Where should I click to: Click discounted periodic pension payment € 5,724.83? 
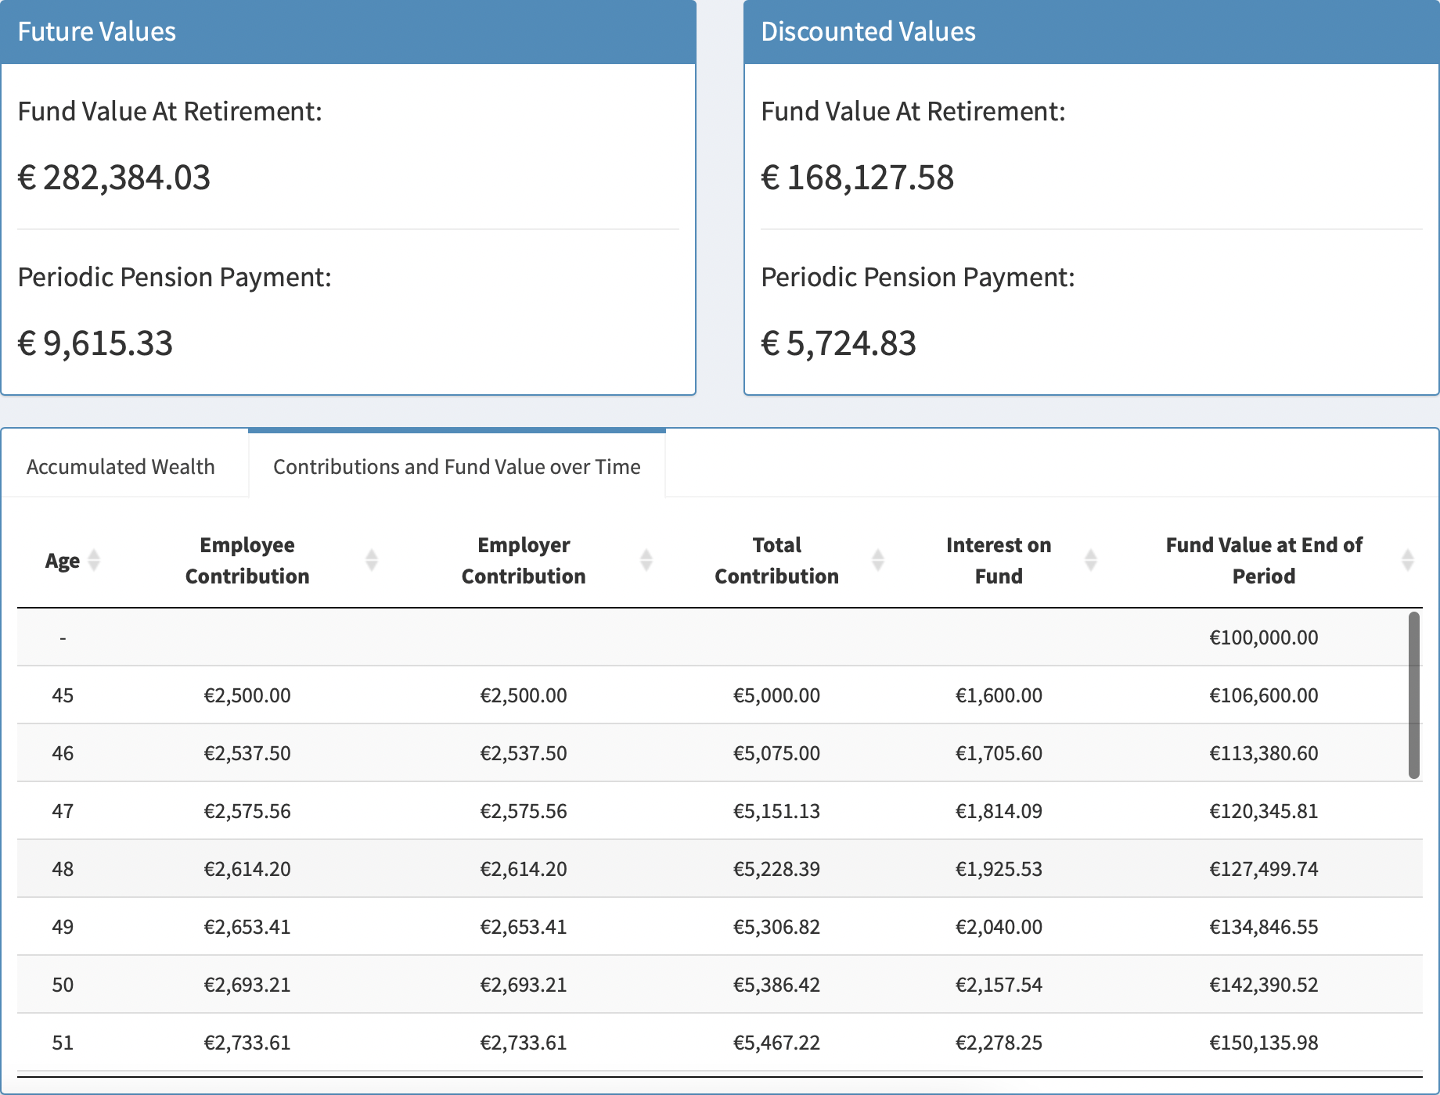(839, 343)
